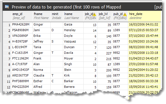Select the job_lvl column header
Image resolution: width=166 pixels, height=104 pixels.
point(105,16)
